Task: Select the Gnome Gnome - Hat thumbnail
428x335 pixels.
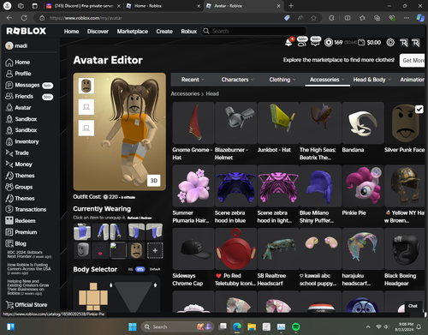Action: click(x=193, y=123)
